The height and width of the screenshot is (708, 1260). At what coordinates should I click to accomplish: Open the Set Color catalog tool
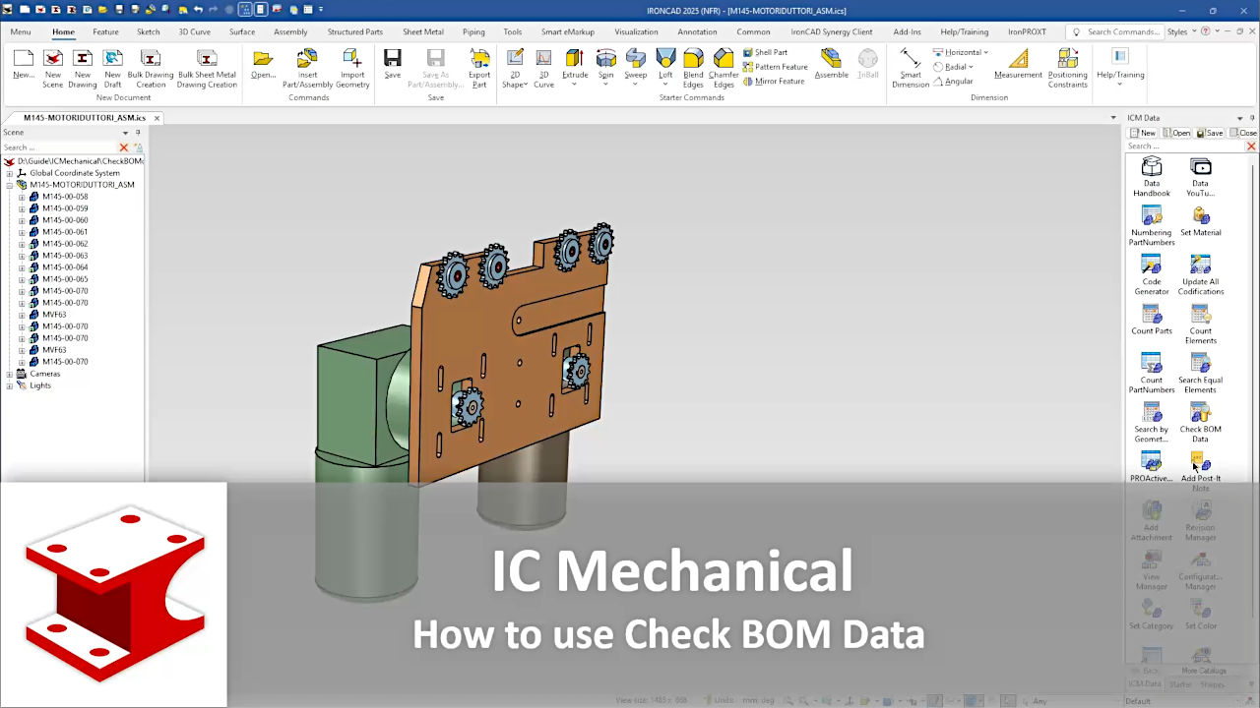point(1200,615)
